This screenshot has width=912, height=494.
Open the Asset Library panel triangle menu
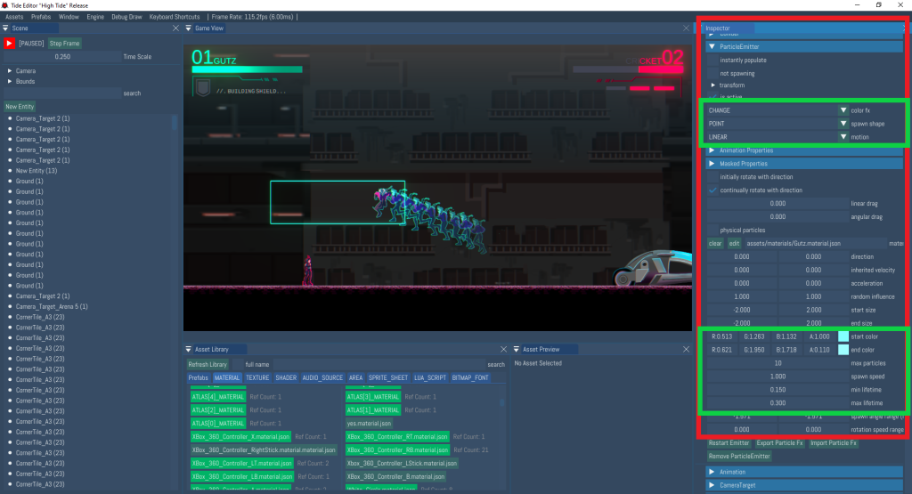189,349
